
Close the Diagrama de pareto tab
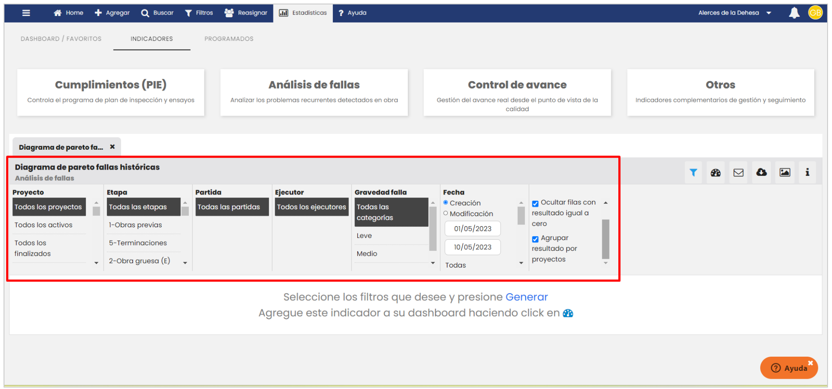(x=113, y=147)
